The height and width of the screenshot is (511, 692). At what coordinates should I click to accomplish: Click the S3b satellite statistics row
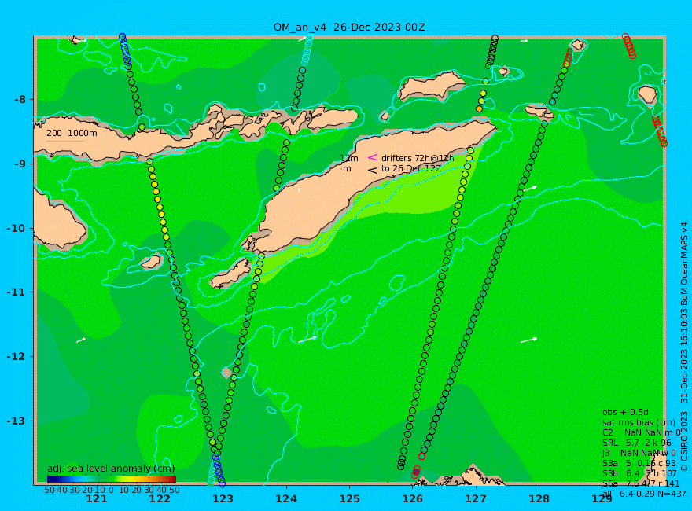pos(639,473)
